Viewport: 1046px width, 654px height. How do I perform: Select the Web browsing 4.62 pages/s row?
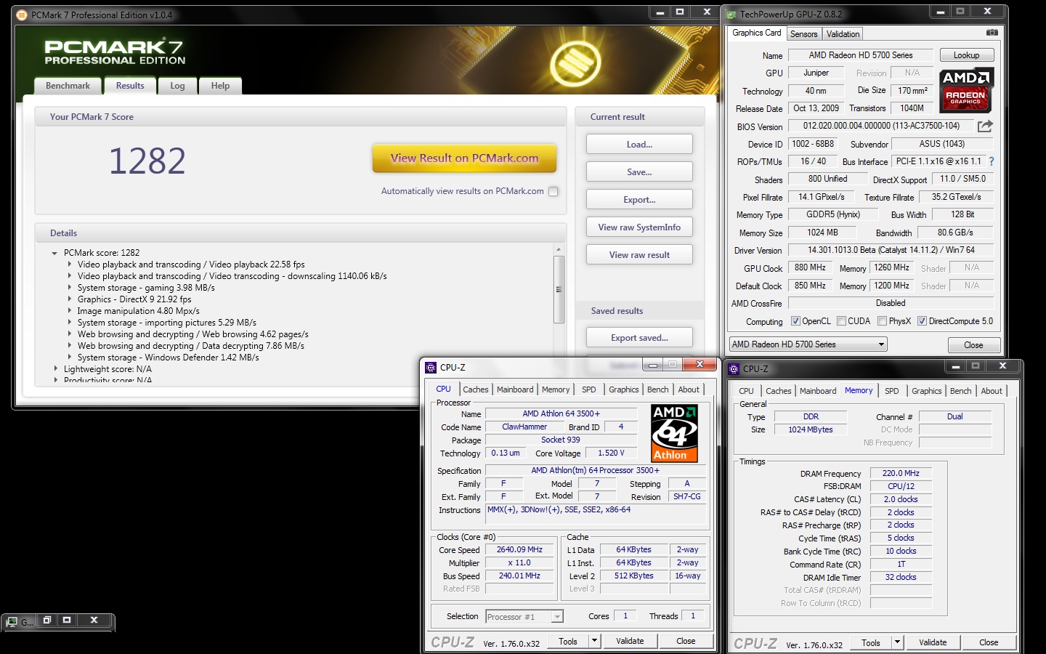click(x=193, y=334)
